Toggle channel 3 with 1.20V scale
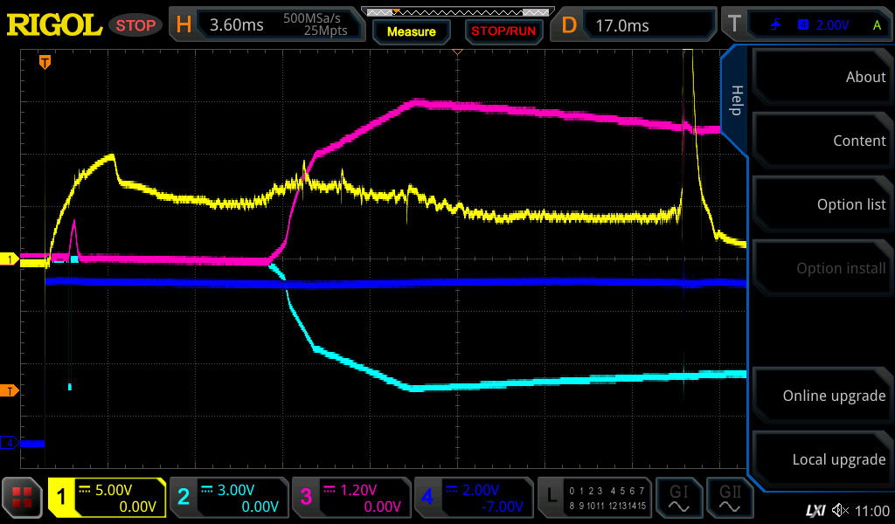 tap(350, 498)
